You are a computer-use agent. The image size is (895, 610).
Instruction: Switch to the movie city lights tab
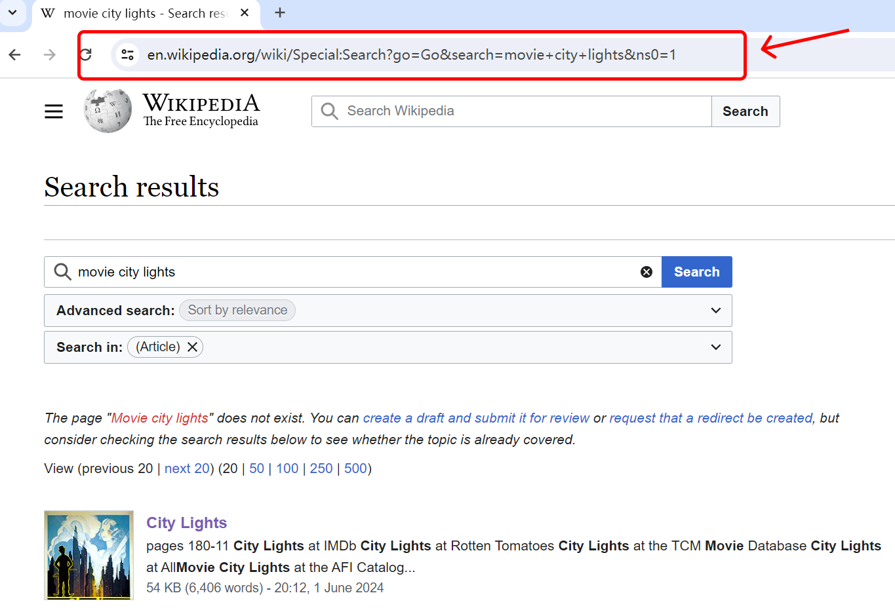pos(144,13)
